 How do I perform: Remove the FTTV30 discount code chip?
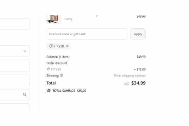point(67,46)
